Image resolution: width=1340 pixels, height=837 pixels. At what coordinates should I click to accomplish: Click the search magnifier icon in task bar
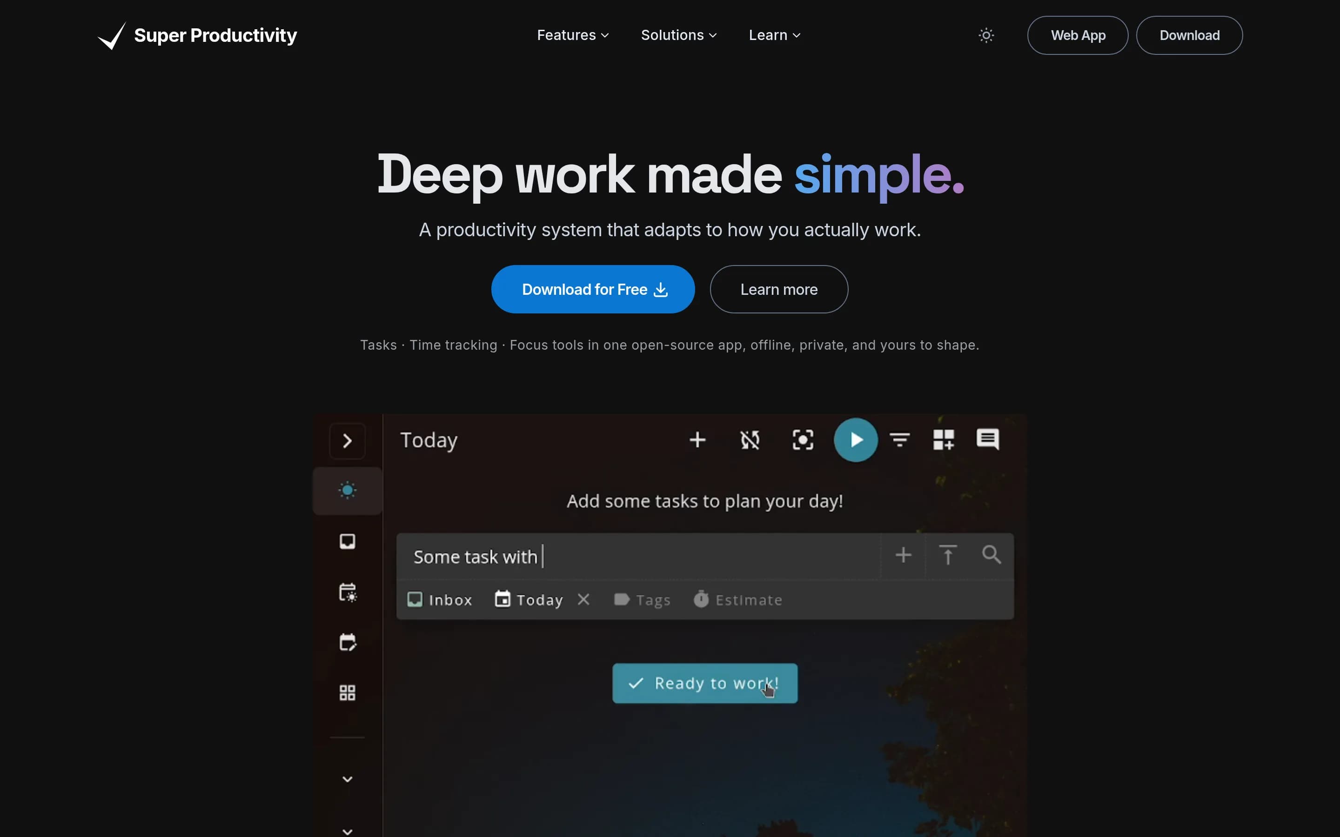(x=991, y=555)
